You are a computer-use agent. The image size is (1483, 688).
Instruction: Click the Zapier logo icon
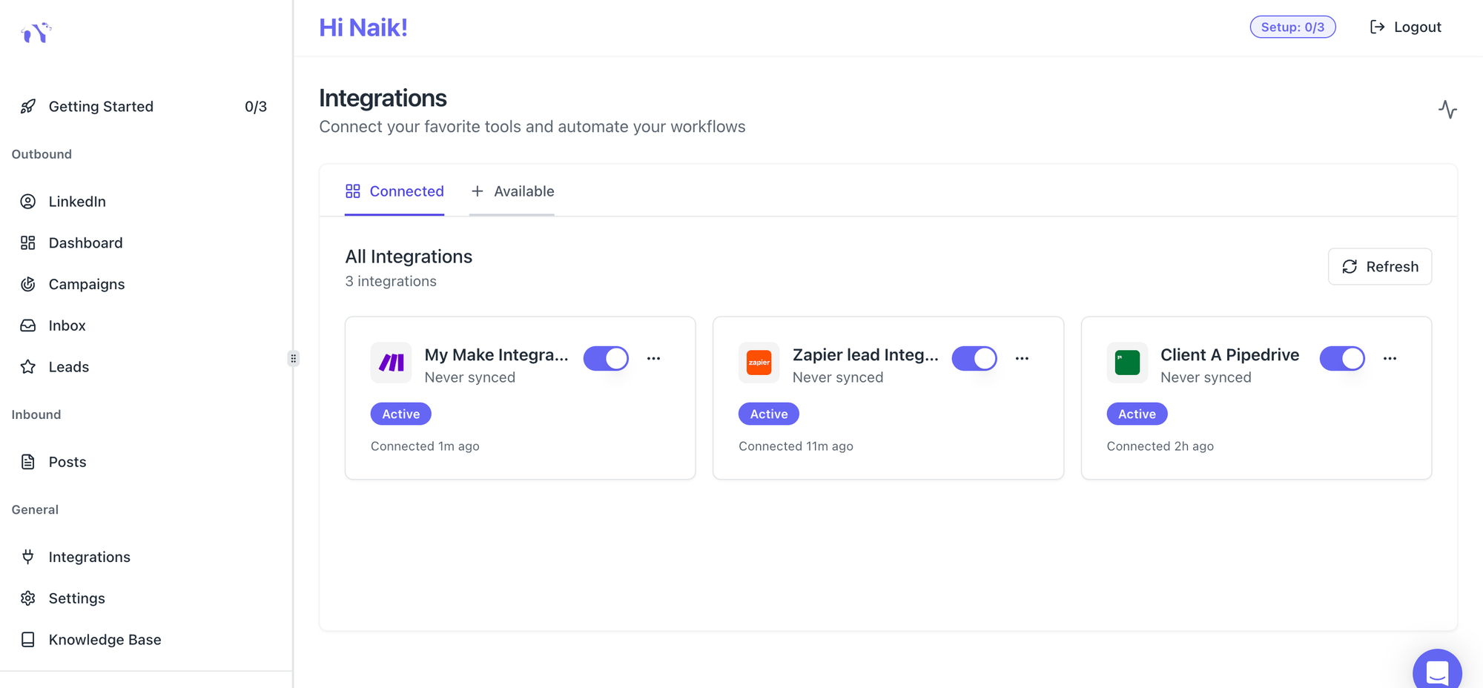[759, 363]
